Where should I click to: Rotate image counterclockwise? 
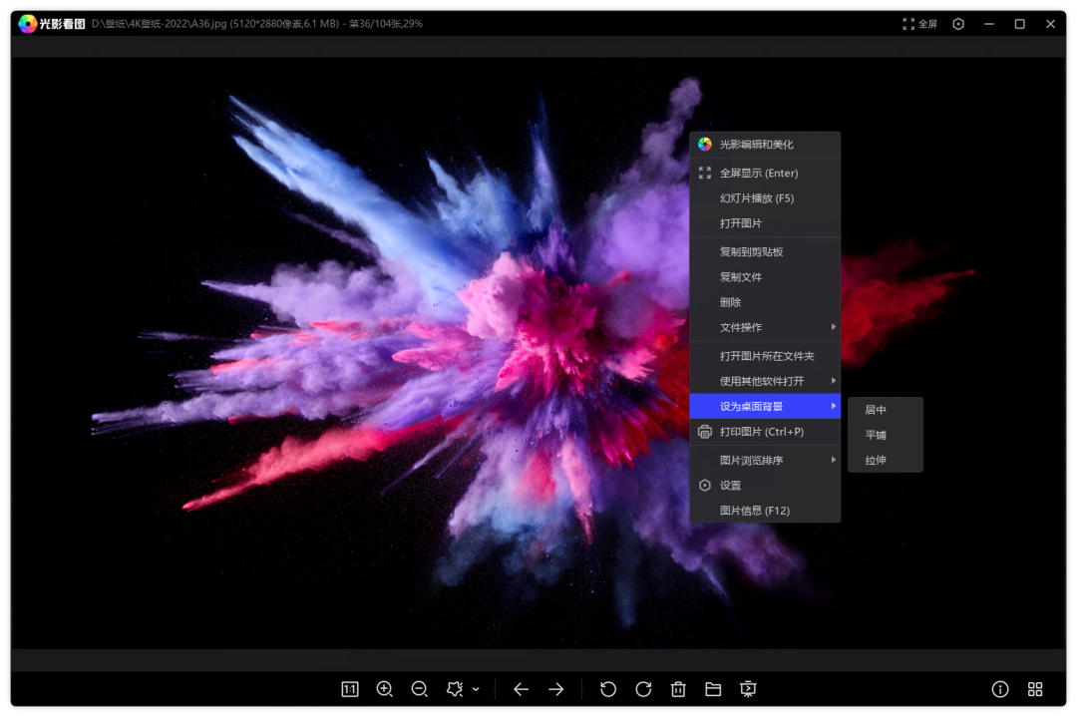pyautogui.click(x=608, y=689)
